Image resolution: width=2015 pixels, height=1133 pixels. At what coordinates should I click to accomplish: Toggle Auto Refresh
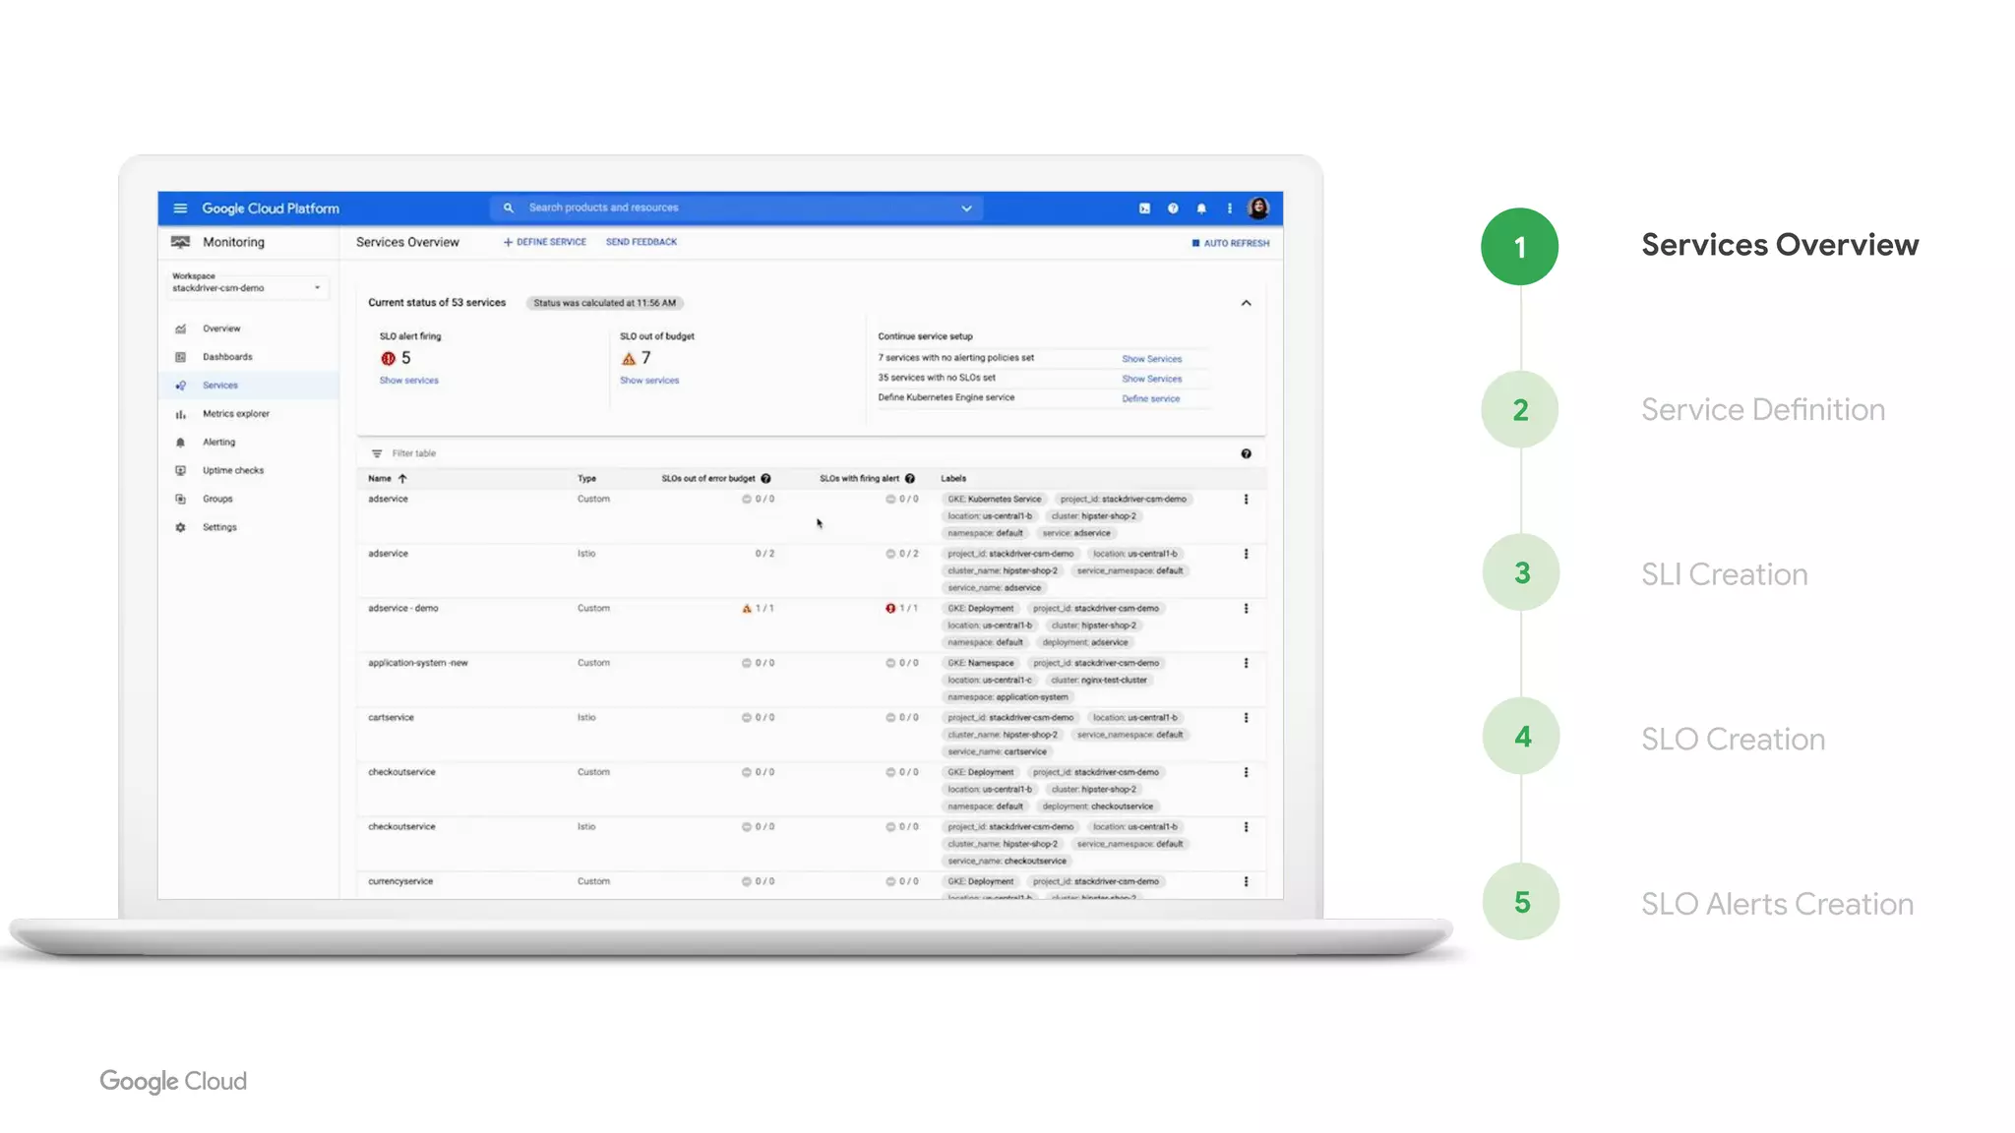point(1231,243)
